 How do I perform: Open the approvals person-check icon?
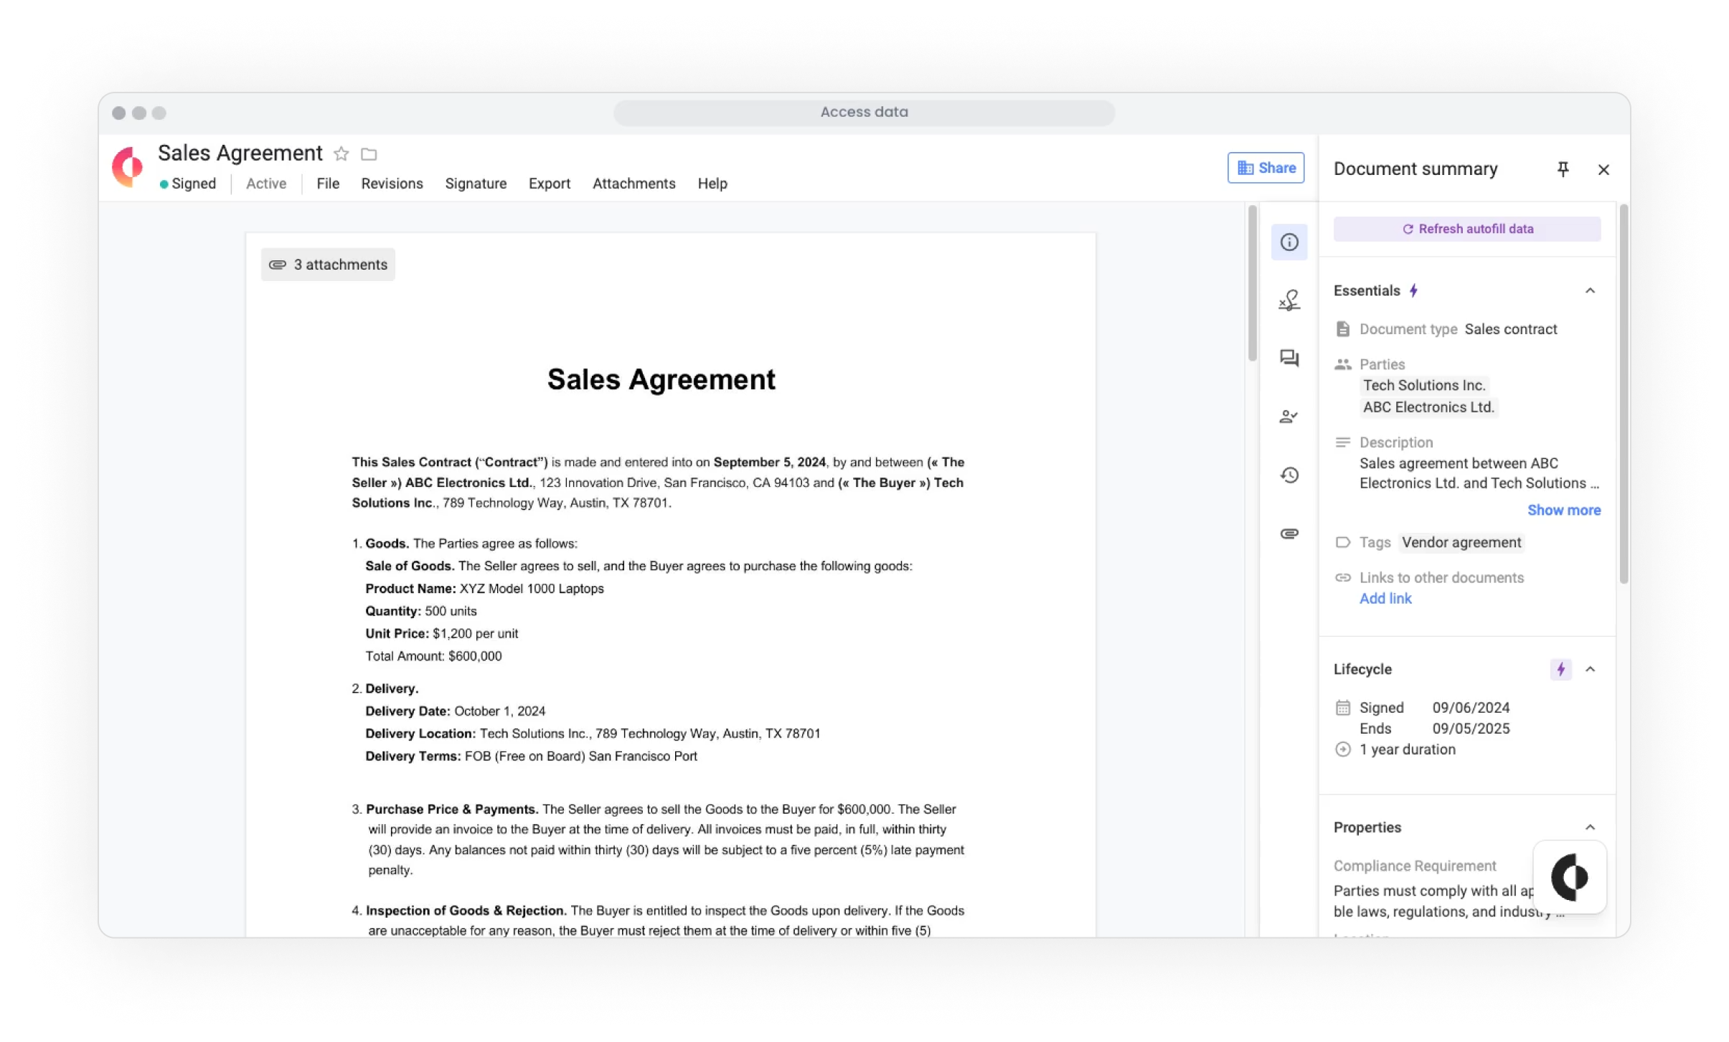[x=1288, y=417]
